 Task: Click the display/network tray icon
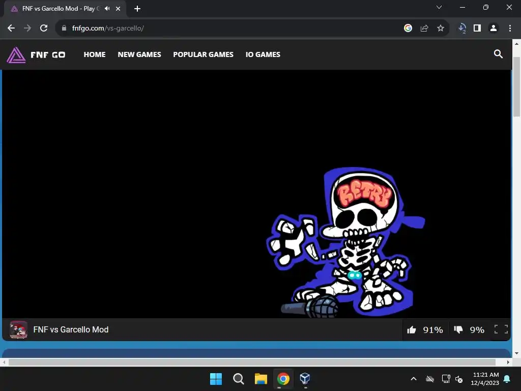(x=446, y=379)
